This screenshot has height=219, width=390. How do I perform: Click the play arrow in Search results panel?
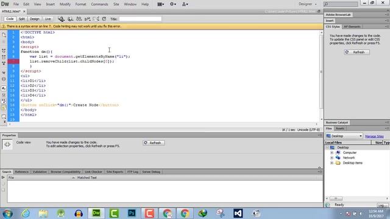point(3,178)
